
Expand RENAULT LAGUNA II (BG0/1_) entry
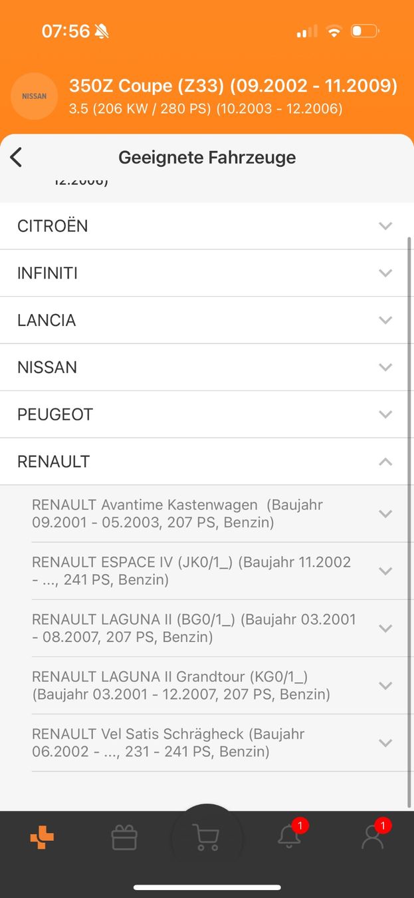(x=385, y=629)
